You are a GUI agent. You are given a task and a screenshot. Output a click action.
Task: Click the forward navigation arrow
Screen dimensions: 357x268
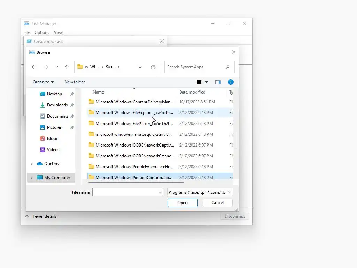point(46,67)
